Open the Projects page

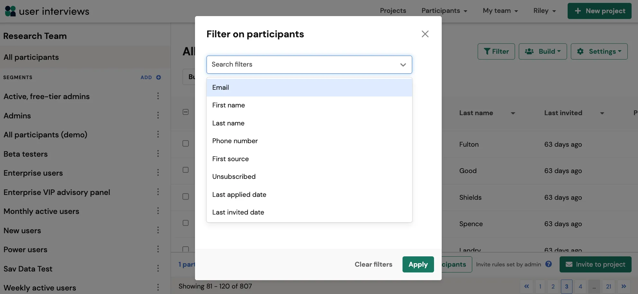point(393,11)
